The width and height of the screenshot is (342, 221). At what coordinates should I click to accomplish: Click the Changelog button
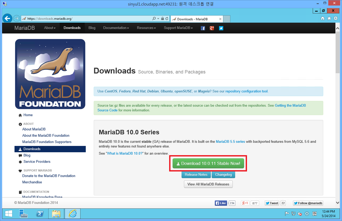tap(224, 175)
